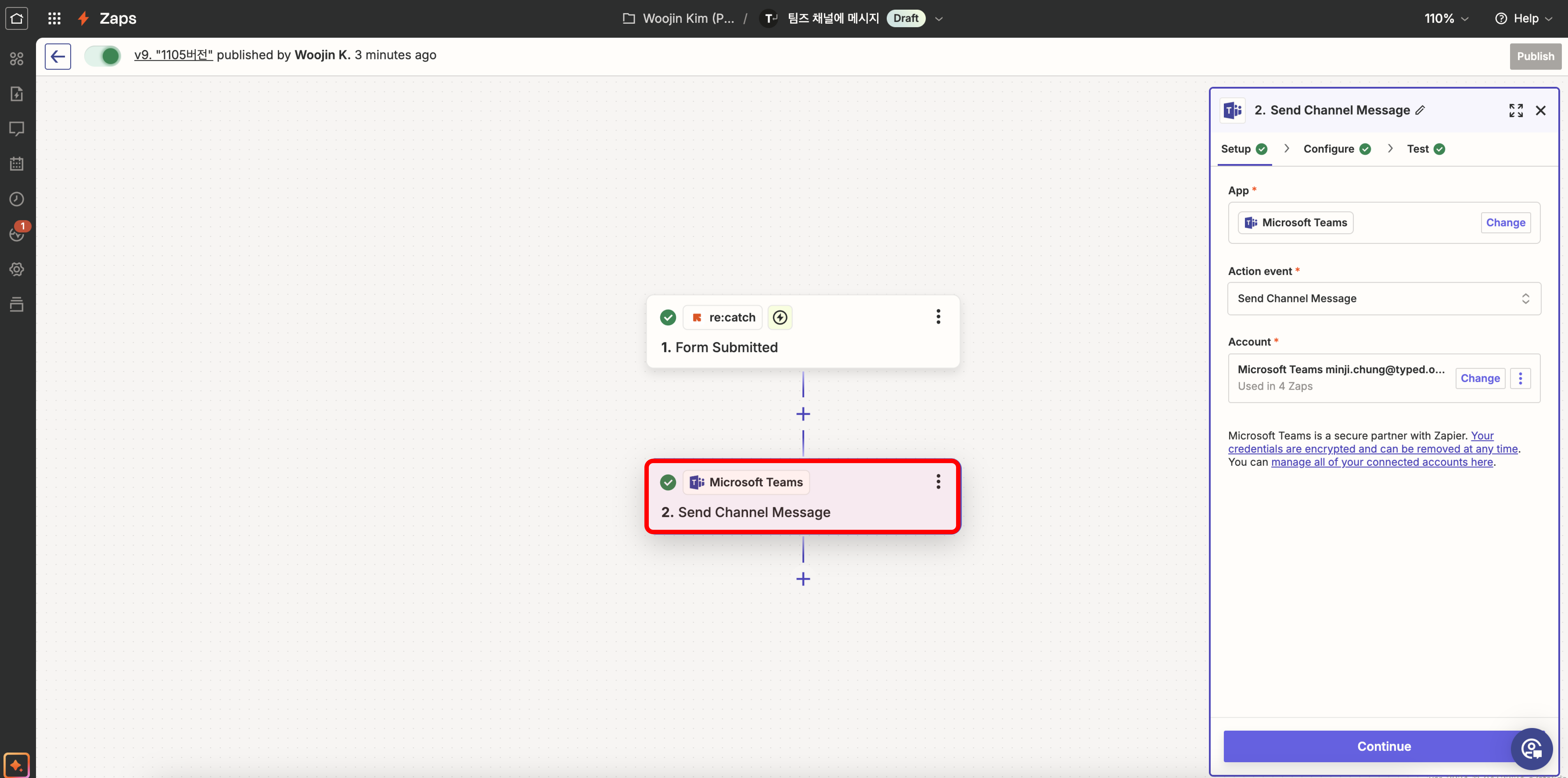Click the comments icon in sidebar
Image resolution: width=1568 pixels, height=778 pixels.
[x=16, y=128]
